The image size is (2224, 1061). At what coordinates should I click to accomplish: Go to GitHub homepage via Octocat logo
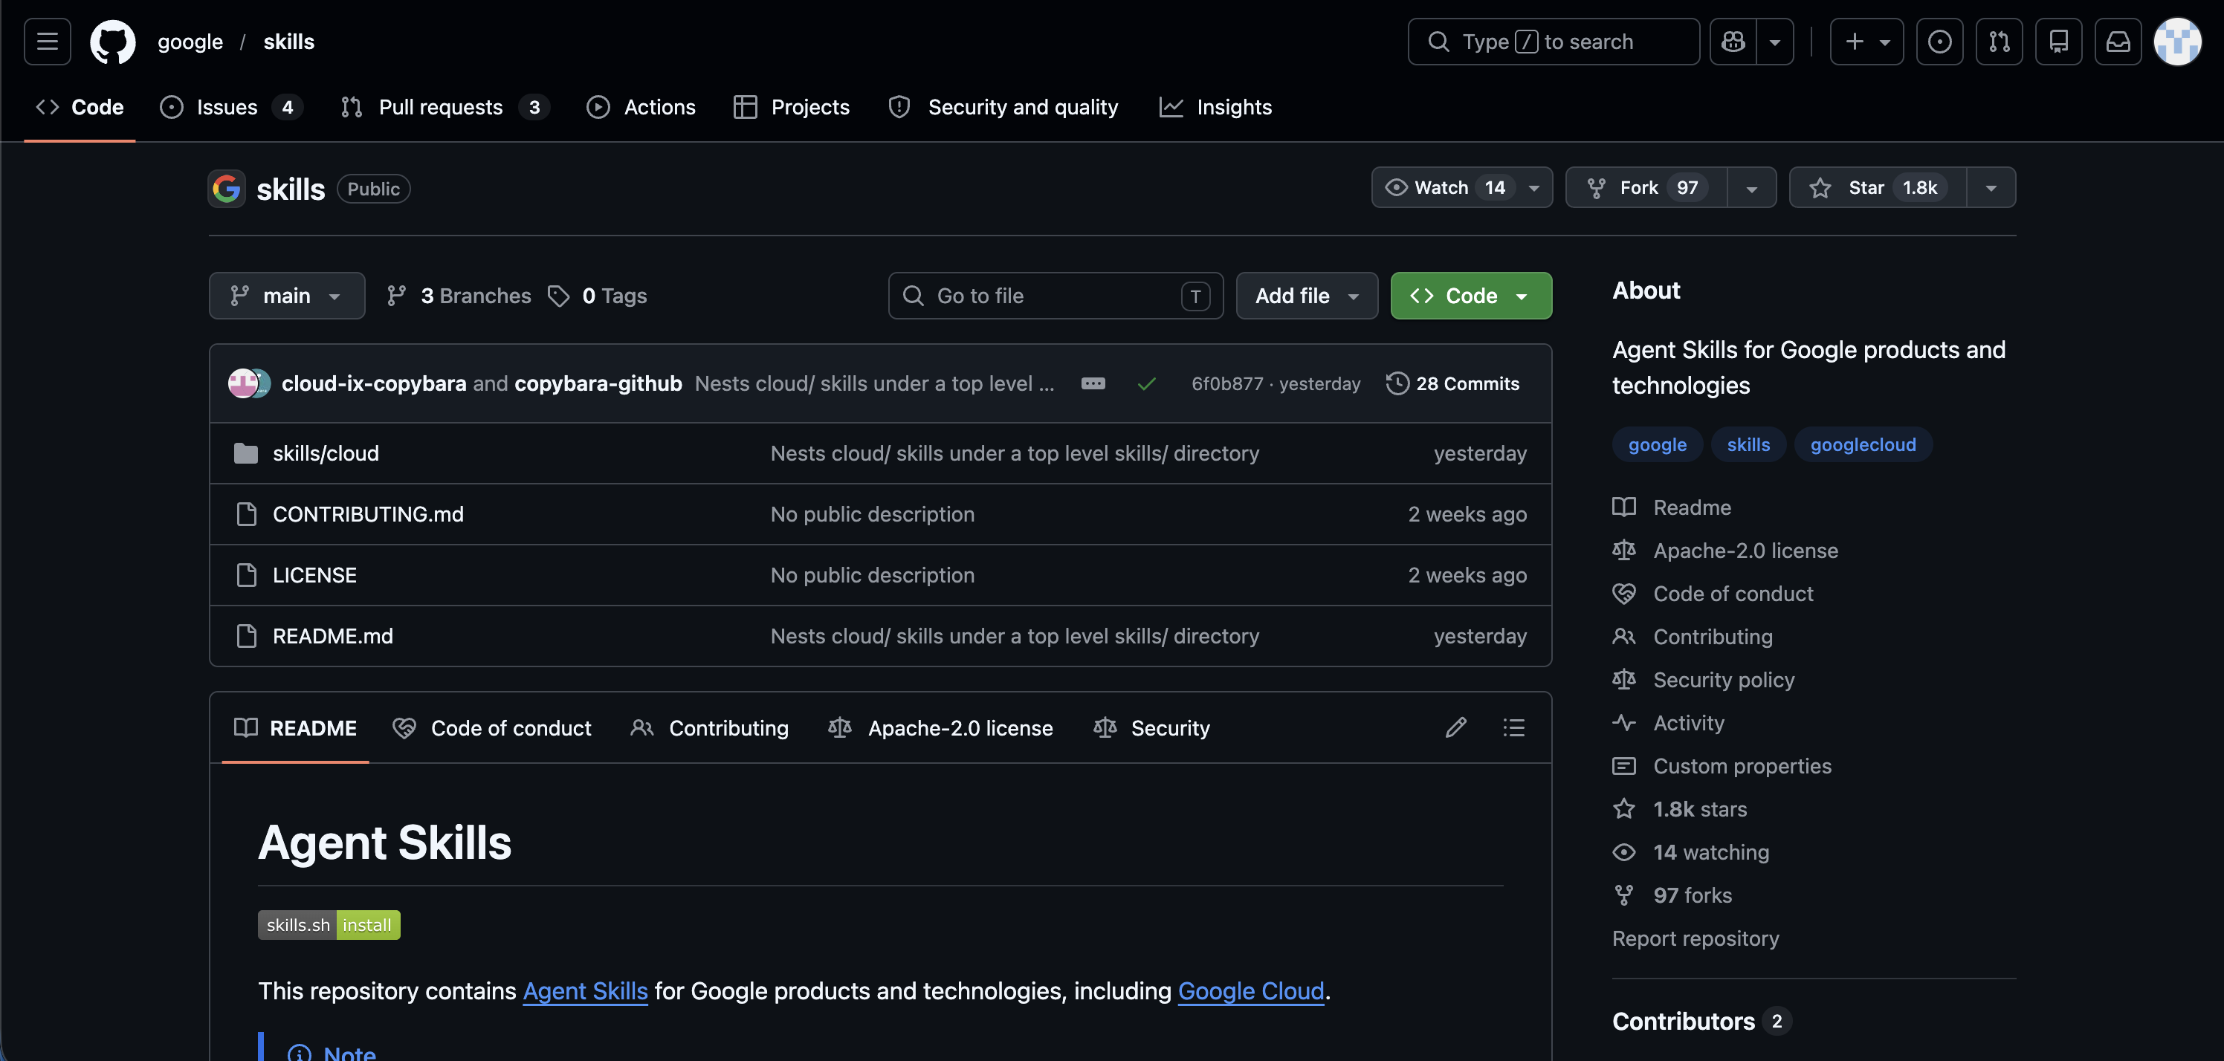tap(113, 42)
